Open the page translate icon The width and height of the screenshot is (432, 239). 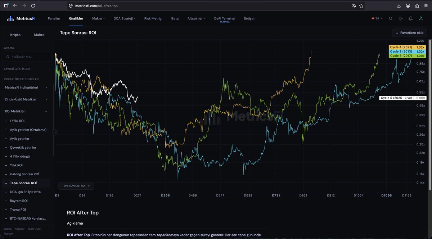pos(354,6)
